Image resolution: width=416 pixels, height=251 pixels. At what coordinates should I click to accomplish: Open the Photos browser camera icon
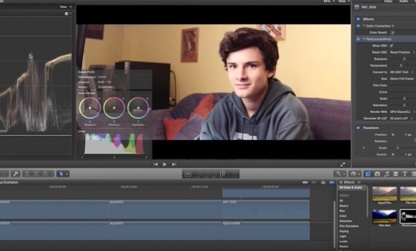pos(377,174)
